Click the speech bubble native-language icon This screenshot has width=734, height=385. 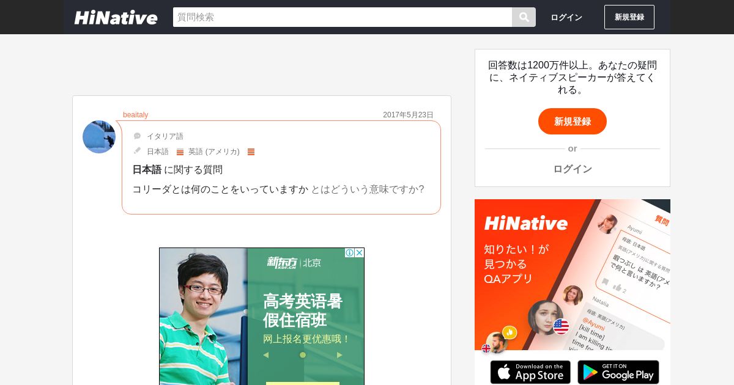coord(137,136)
